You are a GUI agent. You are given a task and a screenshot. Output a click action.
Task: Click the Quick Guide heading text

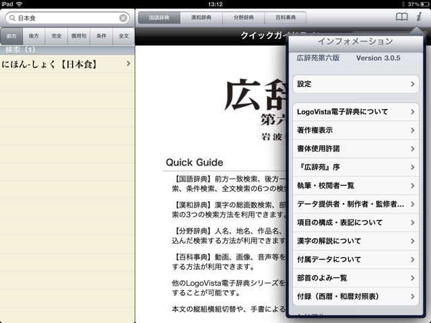point(195,162)
